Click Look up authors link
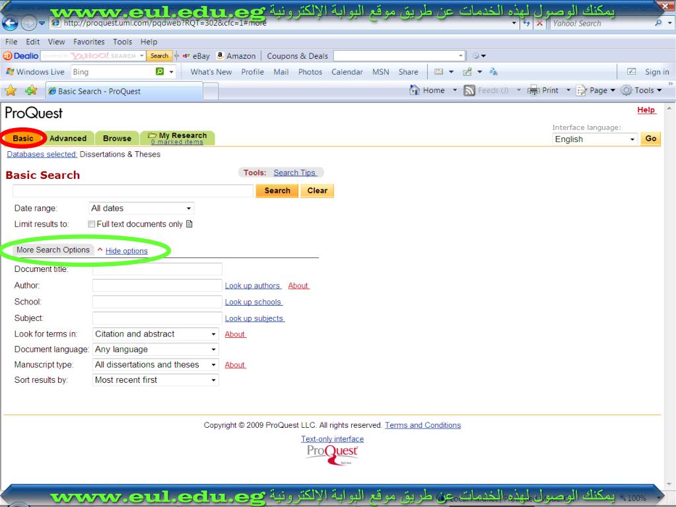676x507 pixels. click(x=253, y=286)
